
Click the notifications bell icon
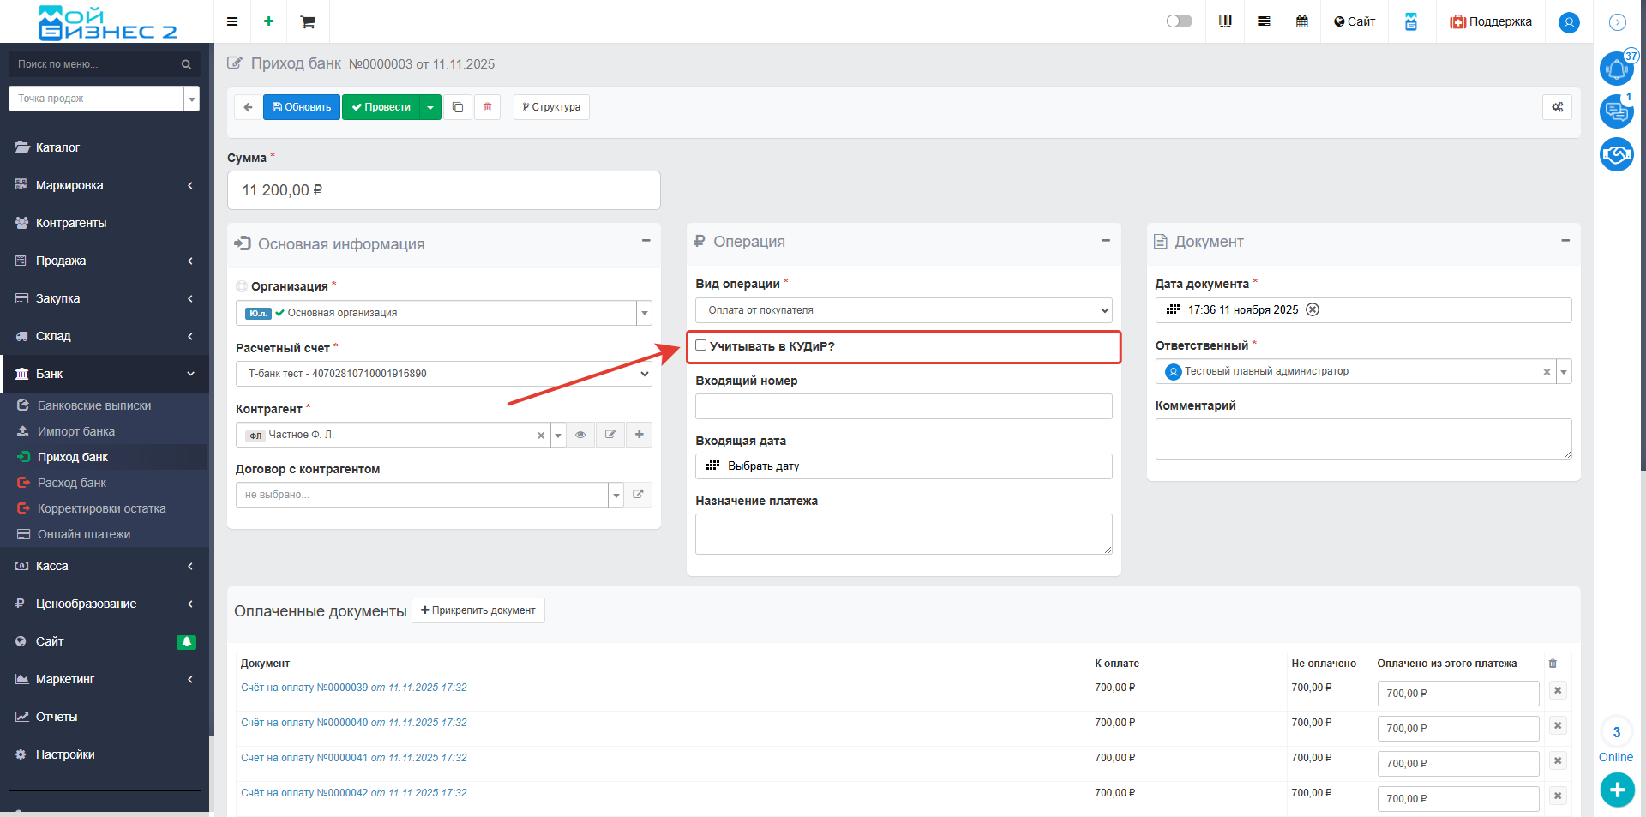(1616, 69)
